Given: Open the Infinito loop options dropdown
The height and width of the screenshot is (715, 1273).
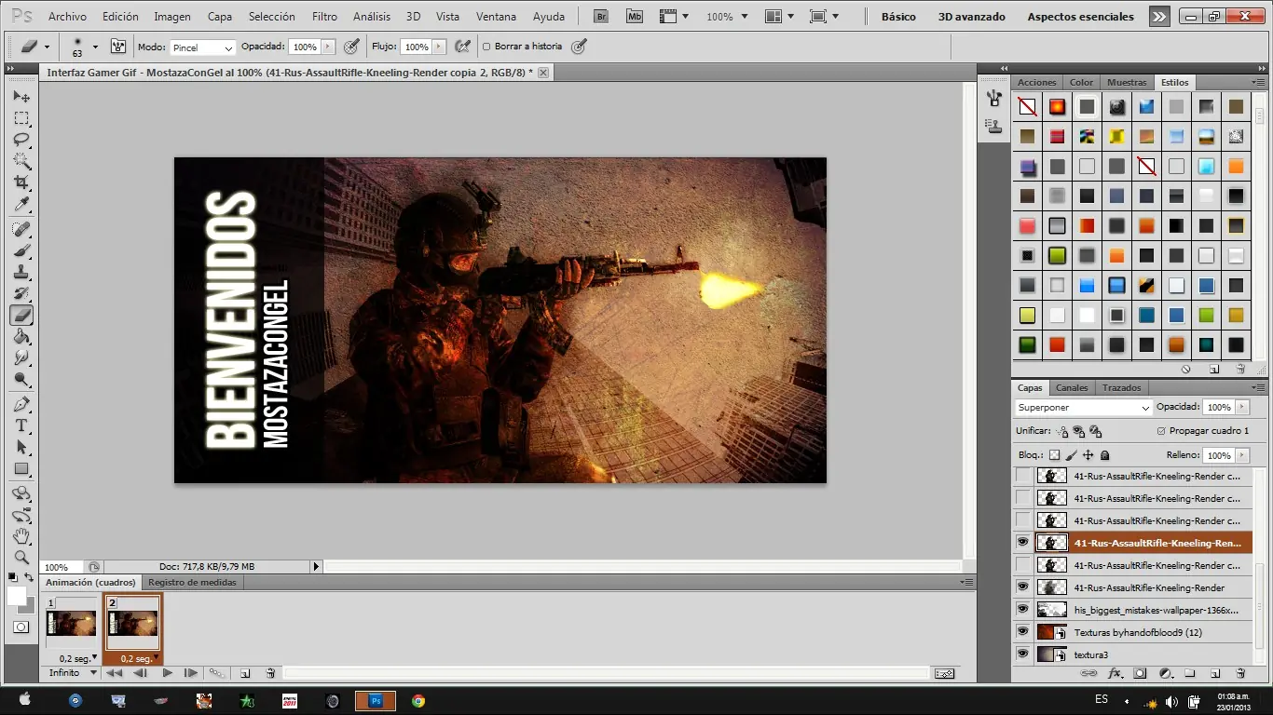Looking at the screenshot, I should (74, 673).
